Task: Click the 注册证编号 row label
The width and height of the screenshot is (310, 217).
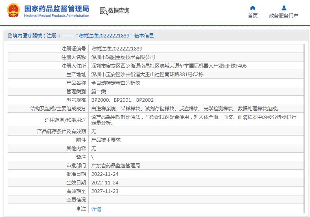Action: (74, 49)
